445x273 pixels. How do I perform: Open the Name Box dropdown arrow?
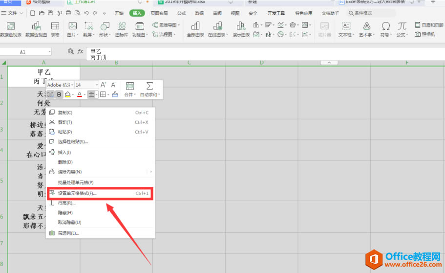click(50, 52)
